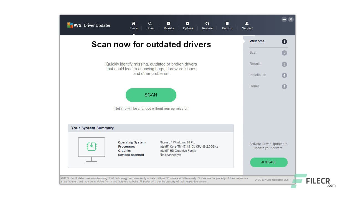
Task: Select the Scan step in the right sidebar
Action: tap(253, 53)
